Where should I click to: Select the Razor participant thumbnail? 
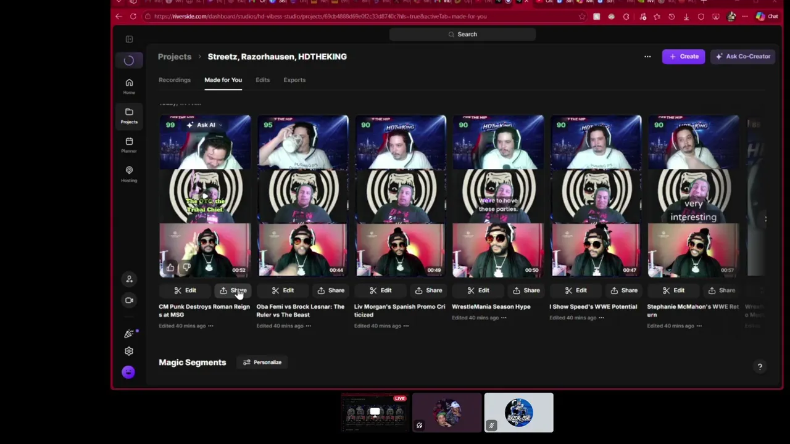click(518, 413)
